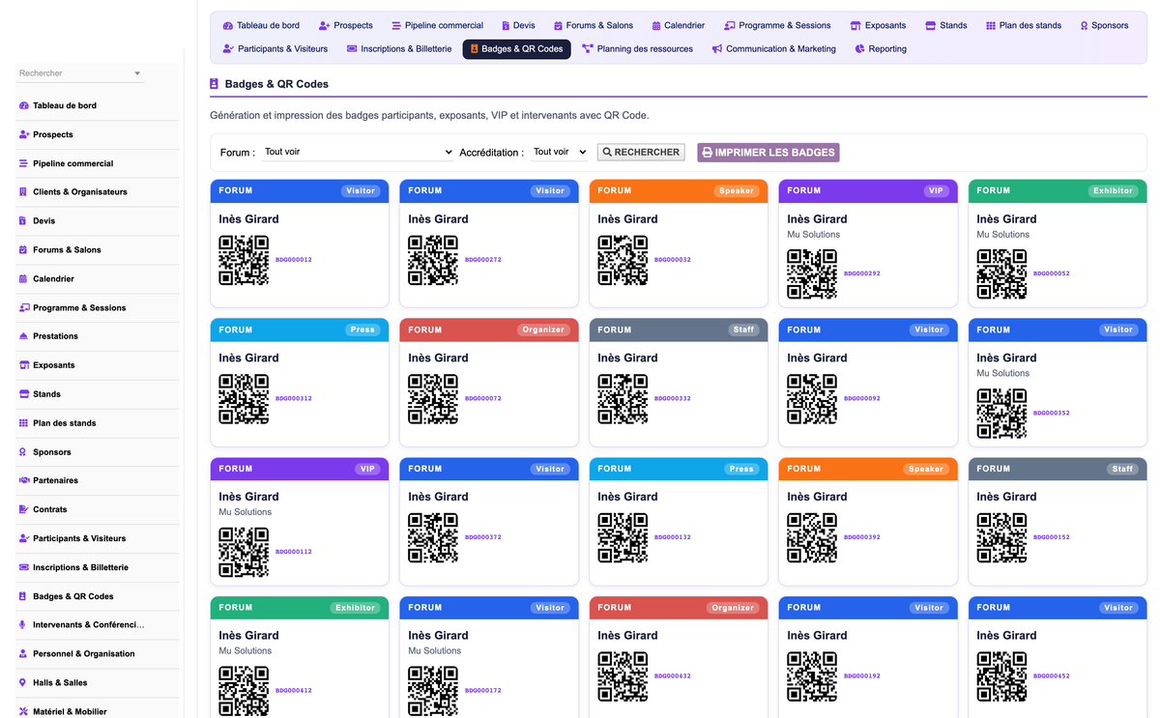Click the Forums & Salons sidebar icon
Screen dimensions: 1160x718
click(x=24, y=250)
